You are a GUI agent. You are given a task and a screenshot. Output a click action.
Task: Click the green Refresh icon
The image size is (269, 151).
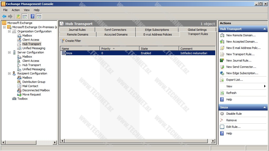point(222,93)
